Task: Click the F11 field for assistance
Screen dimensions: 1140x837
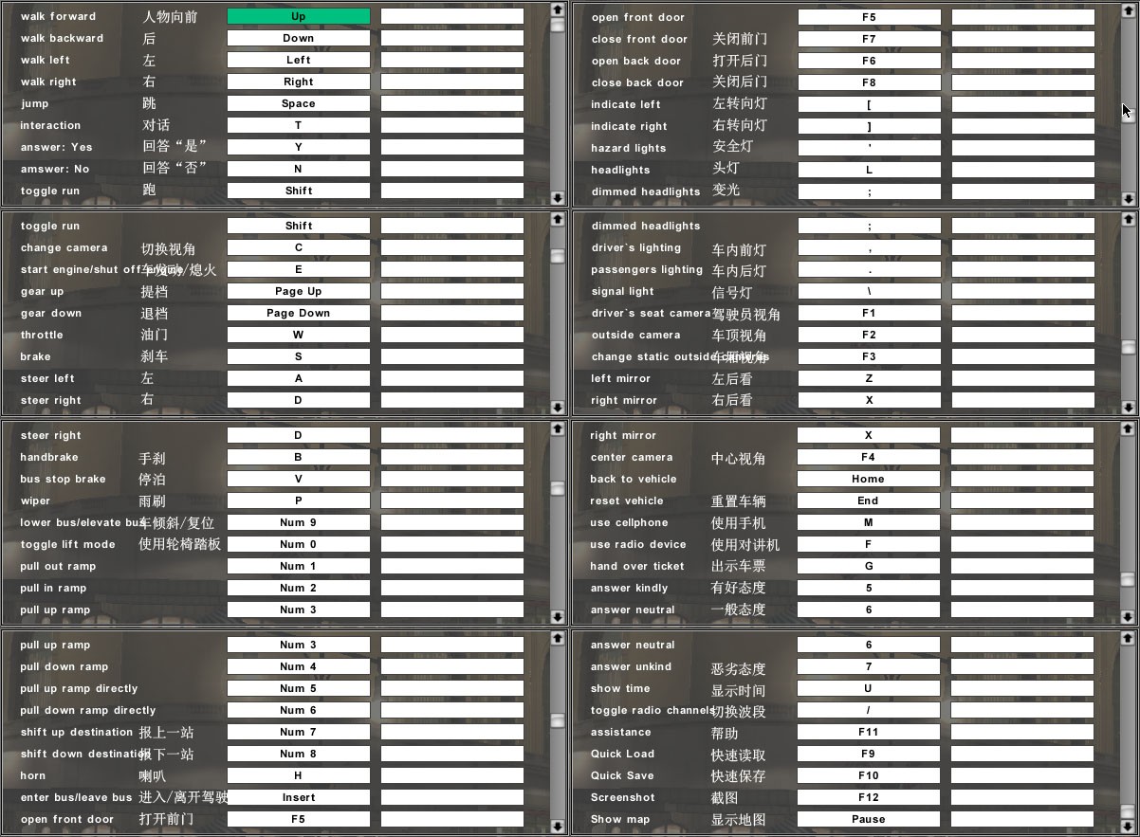Action: coord(869,732)
